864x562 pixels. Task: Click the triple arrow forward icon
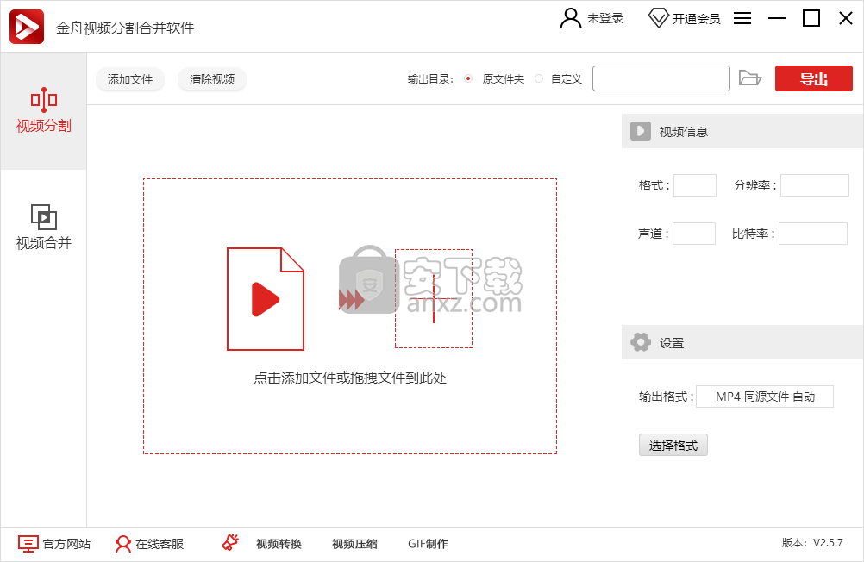[x=351, y=300]
